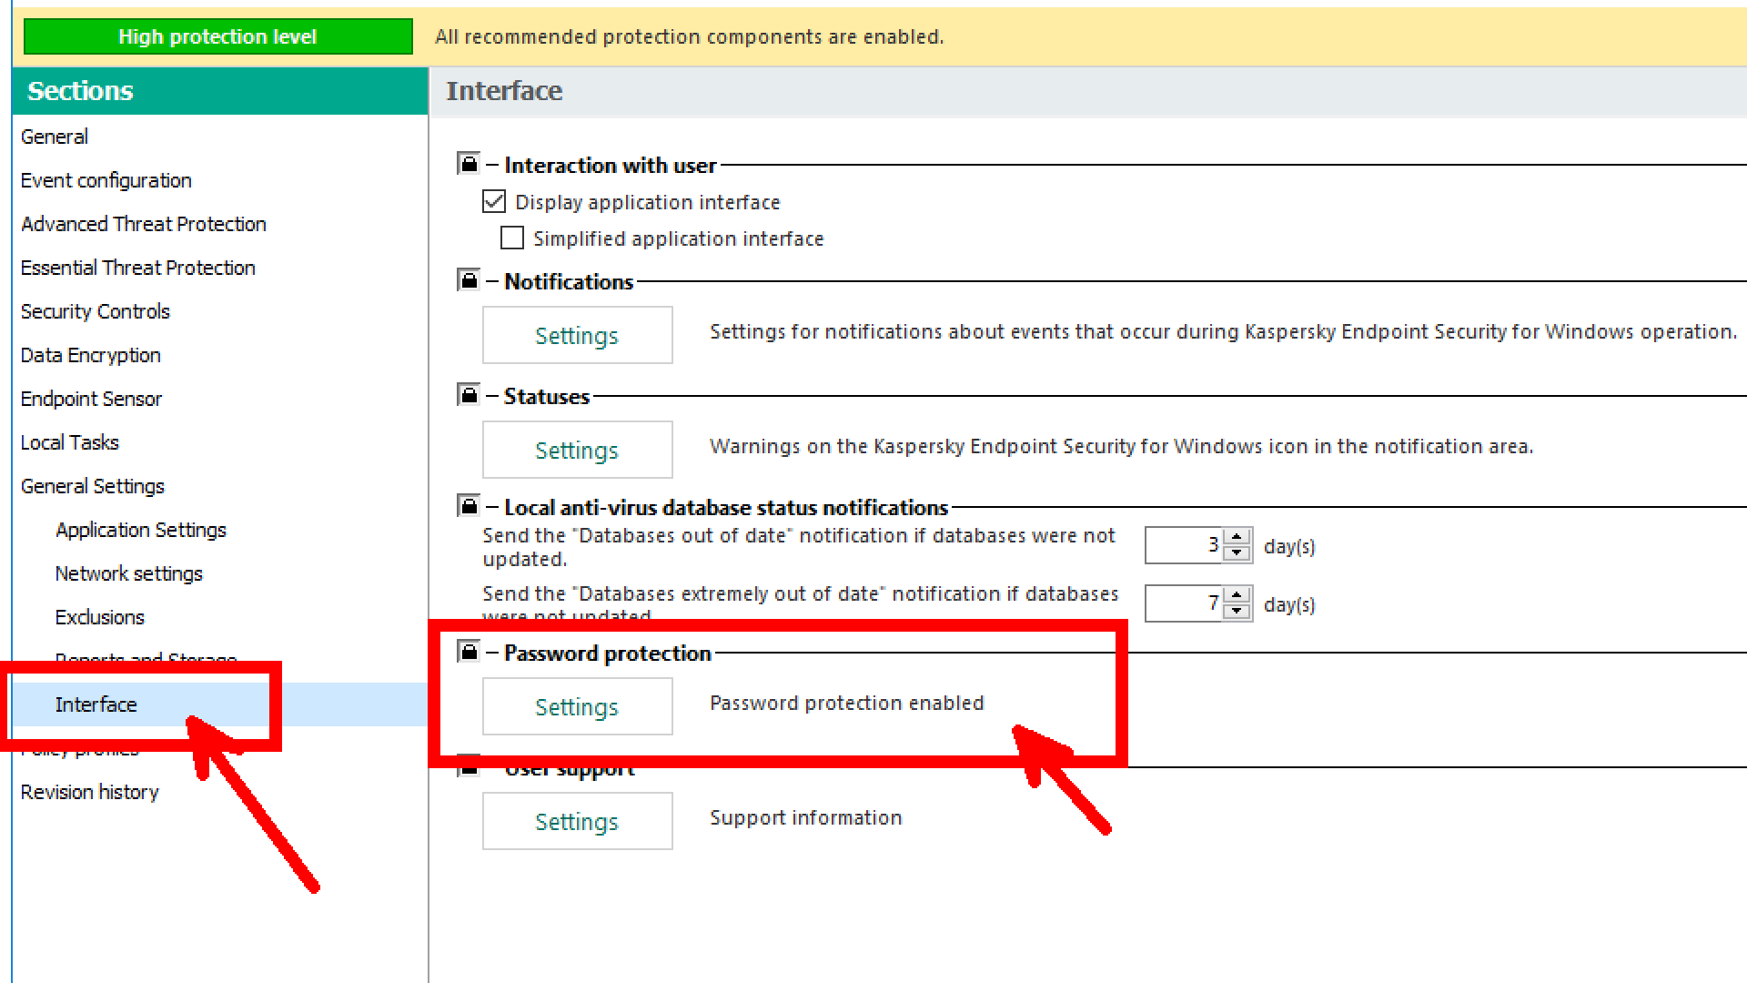The image size is (1747, 983).
Task: Enable Simplified application interface checkbox
Action: click(x=512, y=238)
